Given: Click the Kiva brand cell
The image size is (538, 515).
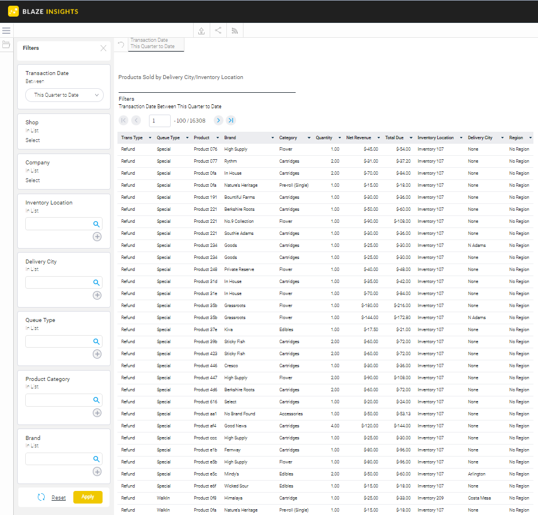Looking at the screenshot, I should point(229,329).
